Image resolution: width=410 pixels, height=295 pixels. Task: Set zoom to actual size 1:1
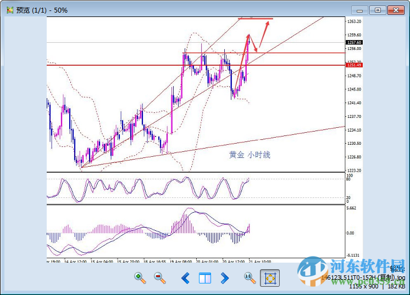(250, 278)
